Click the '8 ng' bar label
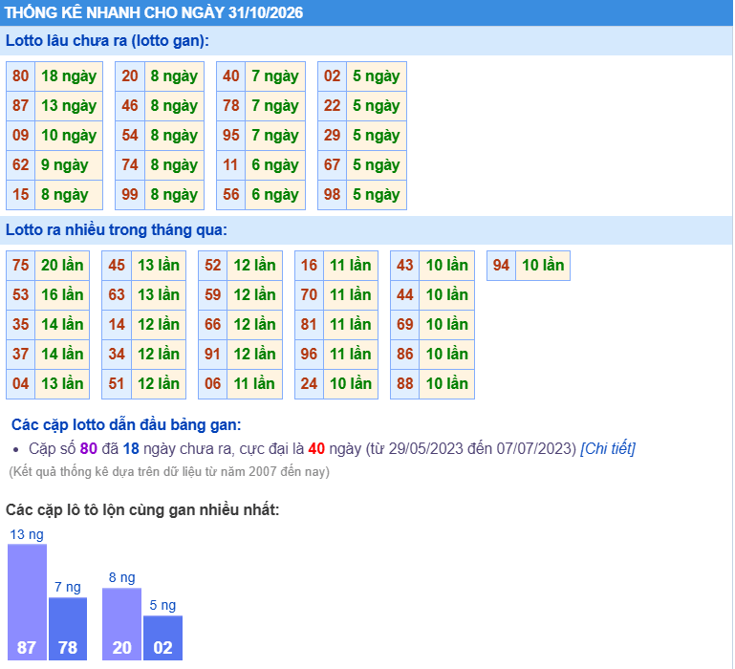The image size is (735, 669). click(122, 577)
